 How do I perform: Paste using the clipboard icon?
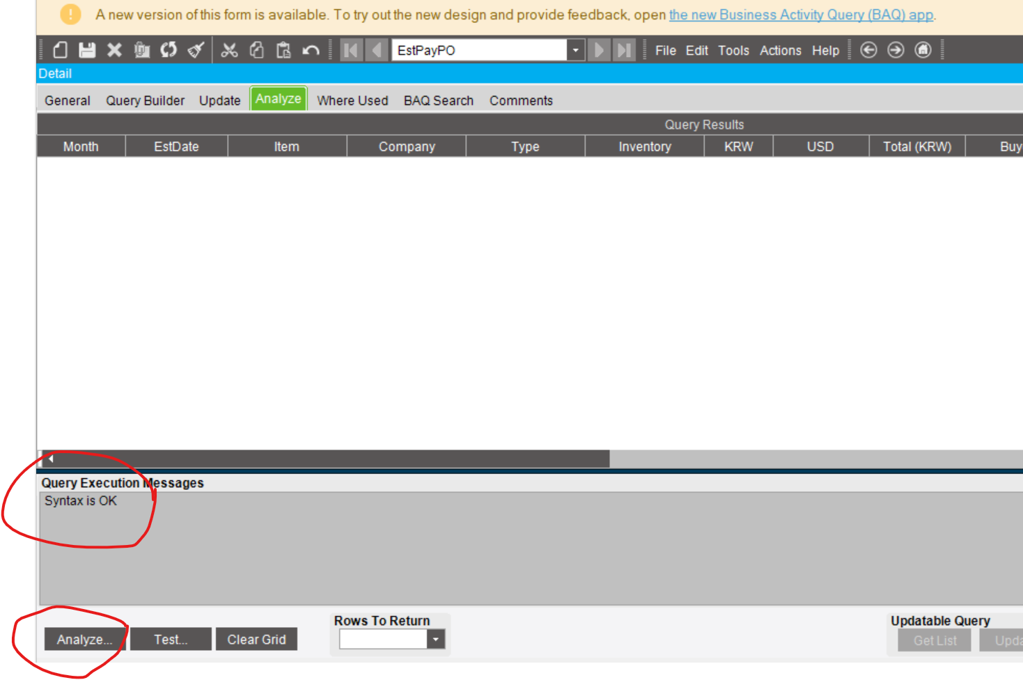(x=283, y=50)
